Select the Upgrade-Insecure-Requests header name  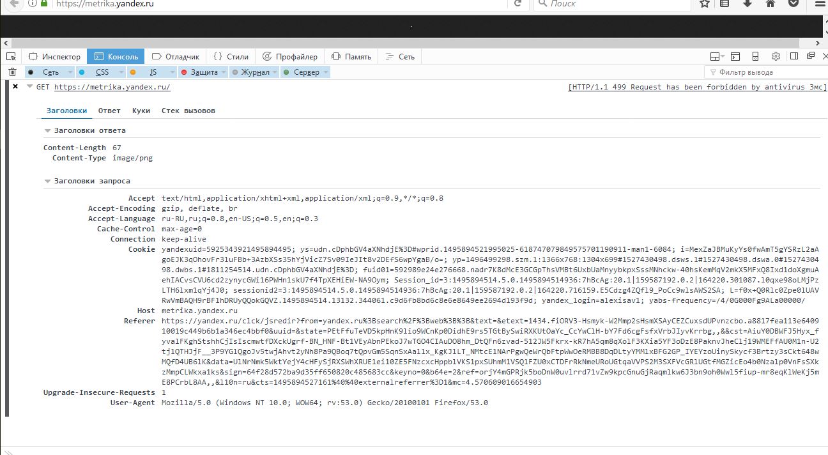pos(99,392)
